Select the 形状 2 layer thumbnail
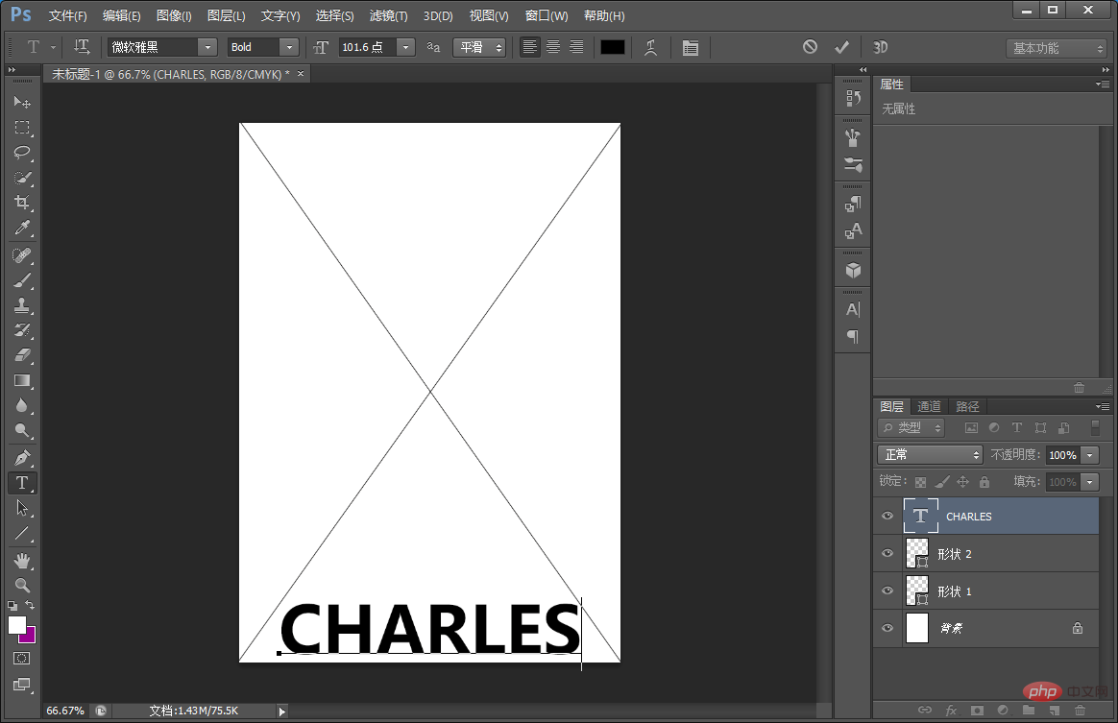1118x723 pixels. 917,553
